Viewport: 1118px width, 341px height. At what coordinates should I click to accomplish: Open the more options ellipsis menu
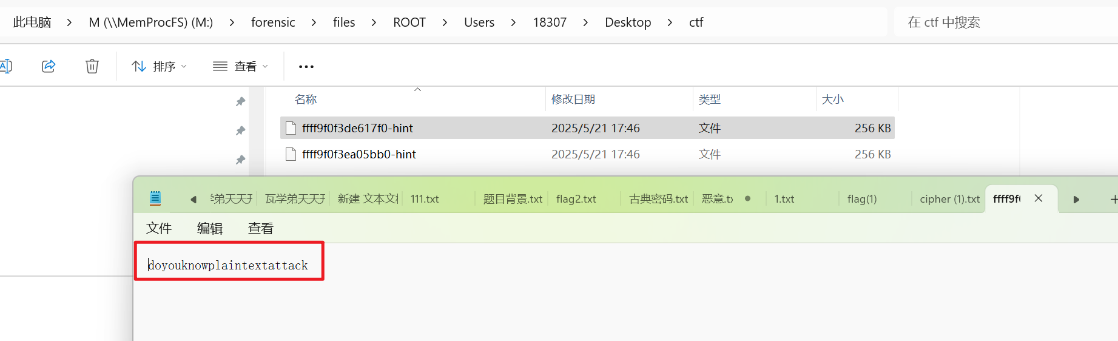click(x=306, y=67)
